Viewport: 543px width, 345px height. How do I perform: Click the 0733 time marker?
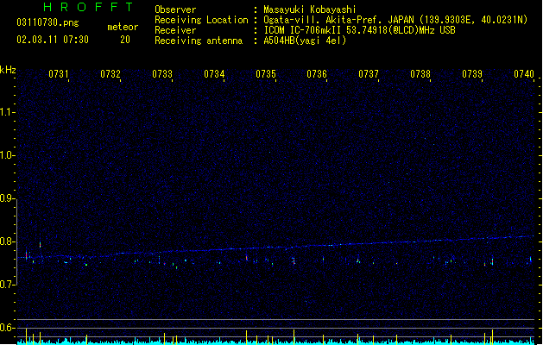coord(162,74)
